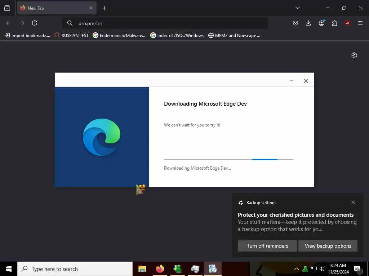Viewport: 369px width, 276px height.
Task: Open the Action Center notifications icon
Action: click(357, 269)
